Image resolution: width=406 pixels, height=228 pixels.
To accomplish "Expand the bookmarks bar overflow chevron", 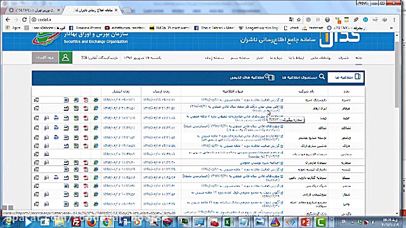I will [x=391, y=28].
